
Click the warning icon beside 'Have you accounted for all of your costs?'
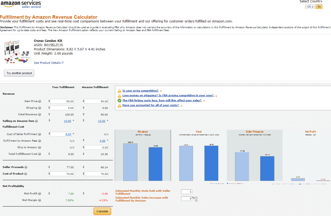point(119,105)
